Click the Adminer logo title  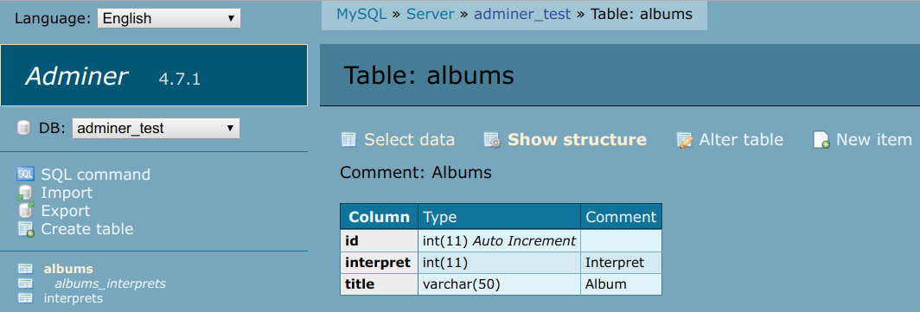coord(76,76)
